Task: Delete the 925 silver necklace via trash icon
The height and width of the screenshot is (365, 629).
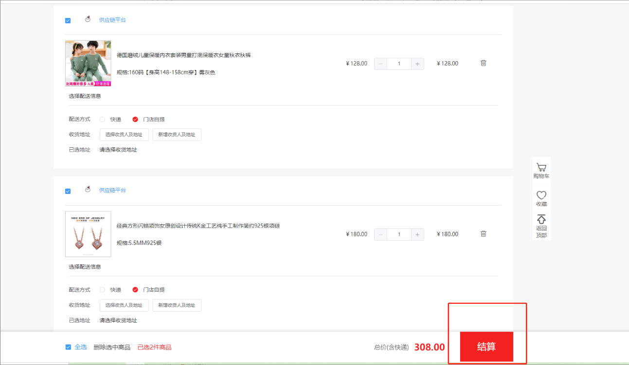Action: 483,234
